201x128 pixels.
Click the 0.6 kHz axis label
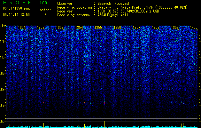(x=3, y=122)
